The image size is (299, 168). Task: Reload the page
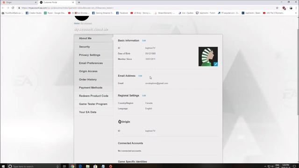click(13, 8)
